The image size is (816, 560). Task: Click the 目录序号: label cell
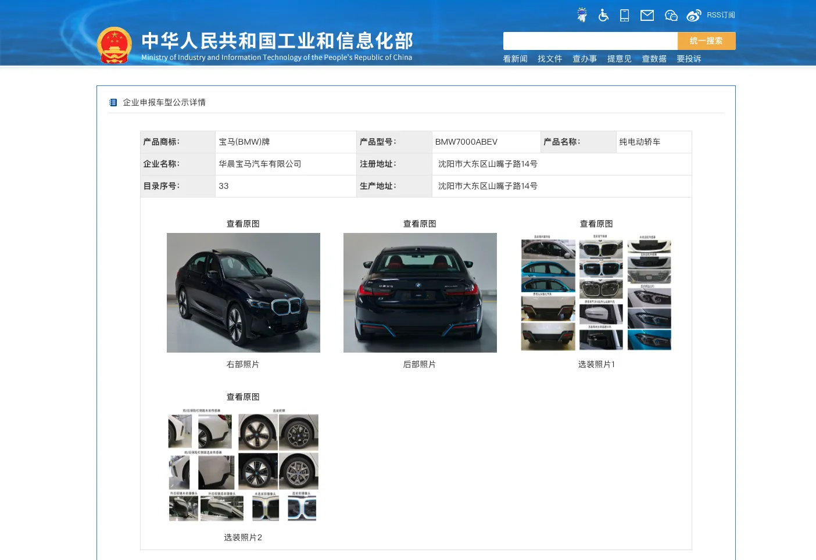point(178,186)
